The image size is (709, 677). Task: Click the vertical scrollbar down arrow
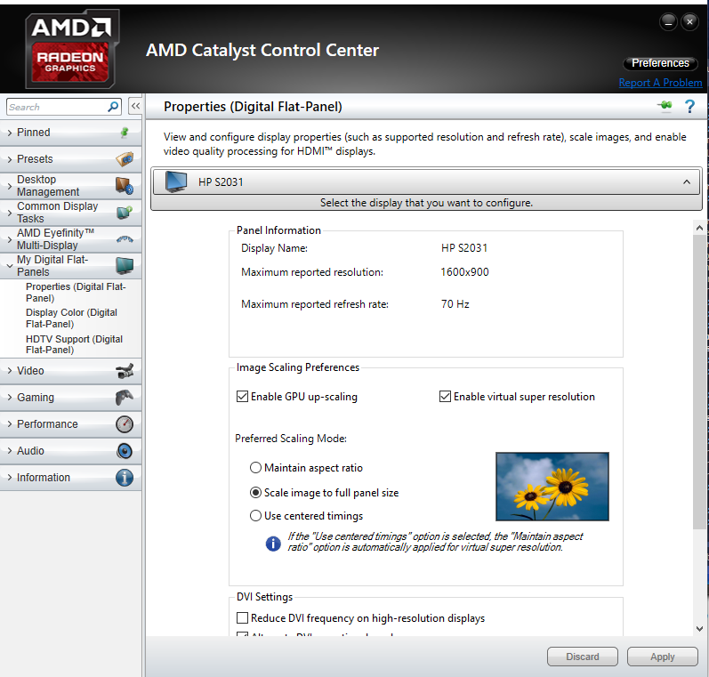click(699, 629)
